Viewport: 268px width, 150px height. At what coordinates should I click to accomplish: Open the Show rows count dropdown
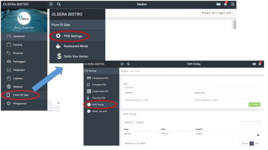click(x=134, y=122)
